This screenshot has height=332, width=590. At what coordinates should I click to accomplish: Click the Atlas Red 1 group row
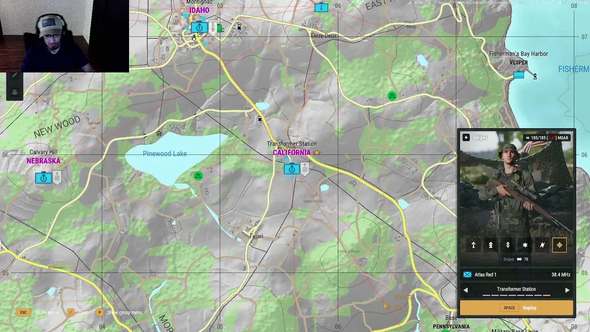(x=516, y=275)
